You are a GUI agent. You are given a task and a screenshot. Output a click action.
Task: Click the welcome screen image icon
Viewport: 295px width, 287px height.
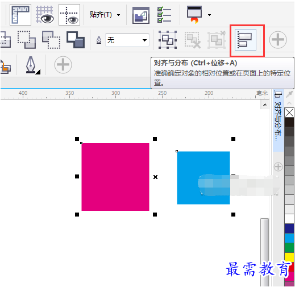click(141, 15)
